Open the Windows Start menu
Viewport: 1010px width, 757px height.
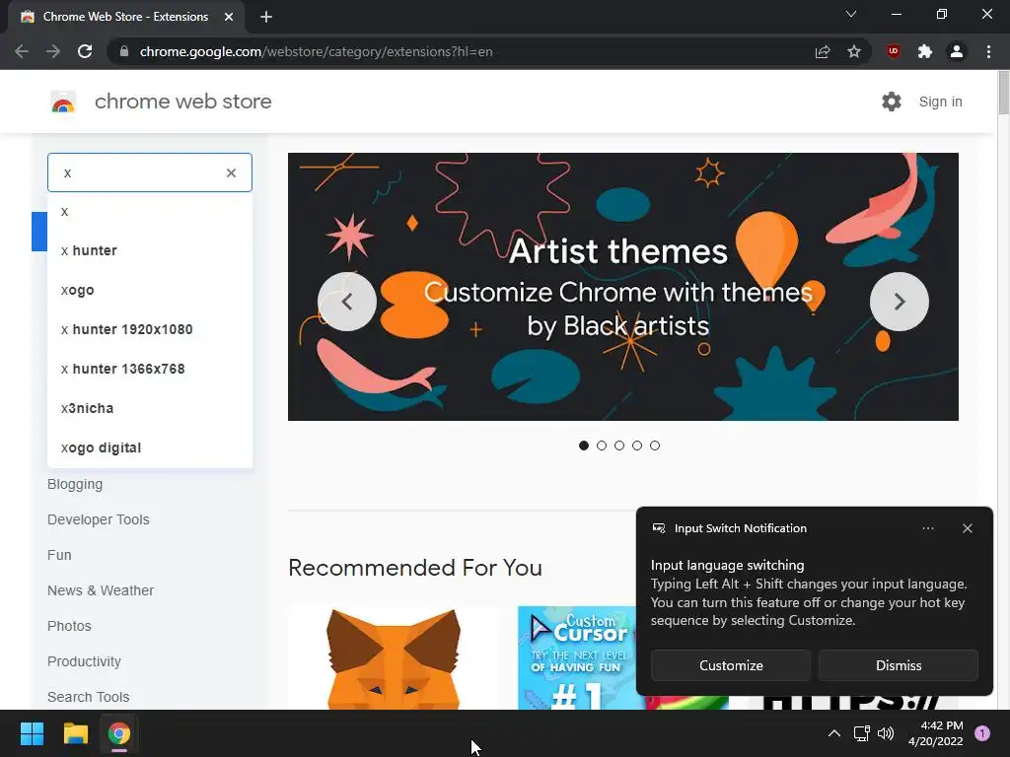pos(32,733)
